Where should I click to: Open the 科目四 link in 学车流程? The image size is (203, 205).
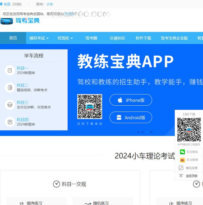pyautogui.click(x=23, y=119)
